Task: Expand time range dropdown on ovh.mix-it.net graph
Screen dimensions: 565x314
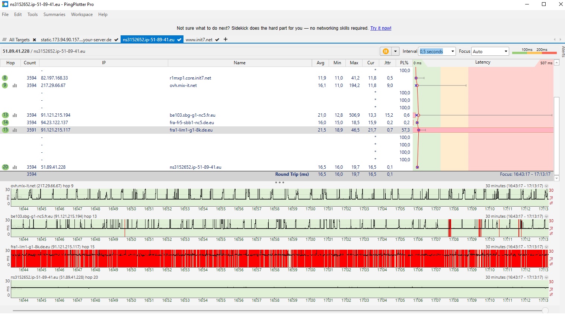Action: (x=546, y=186)
